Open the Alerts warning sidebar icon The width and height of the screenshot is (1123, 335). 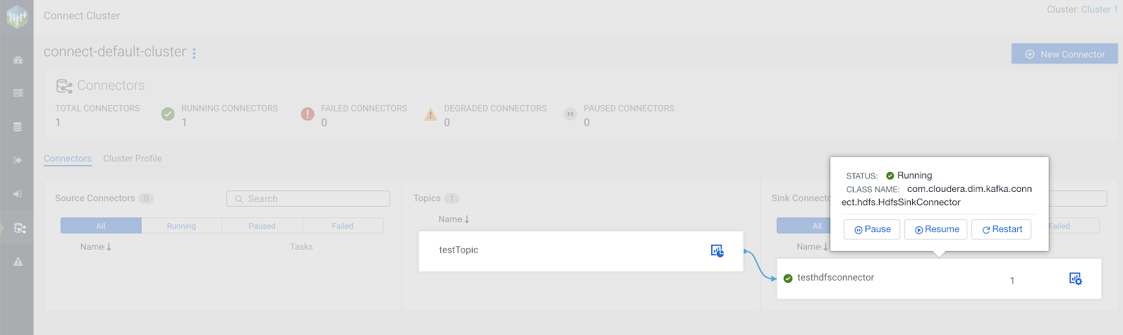click(18, 262)
